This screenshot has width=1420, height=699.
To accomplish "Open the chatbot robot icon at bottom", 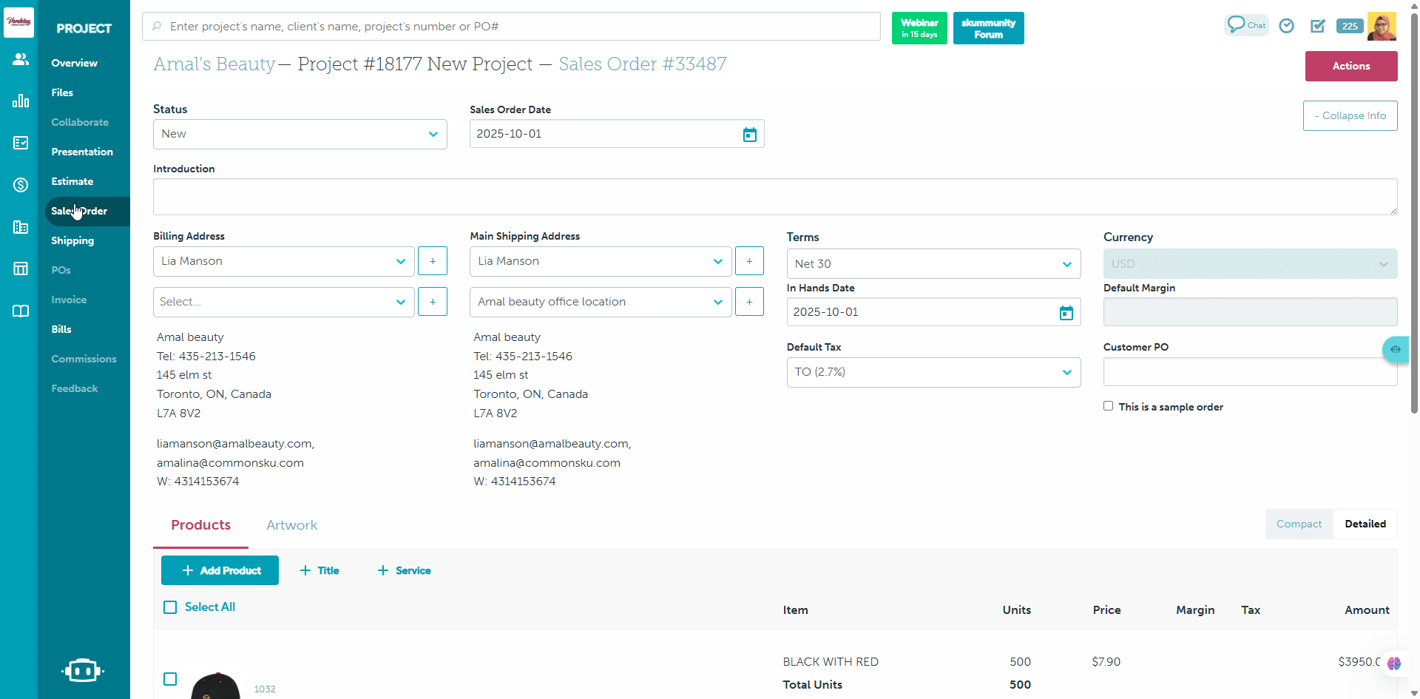I will tap(83, 670).
